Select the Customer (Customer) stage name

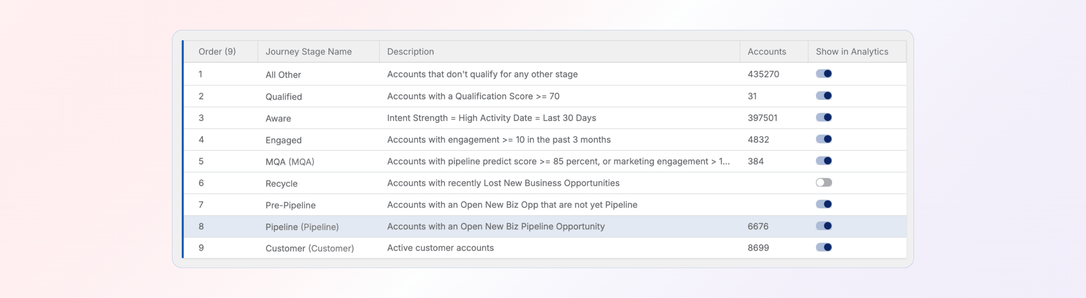coord(310,248)
